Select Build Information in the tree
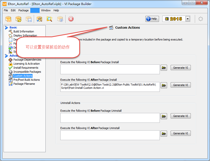This screenshot has height=161, width=210. click(x=23, y=31)
